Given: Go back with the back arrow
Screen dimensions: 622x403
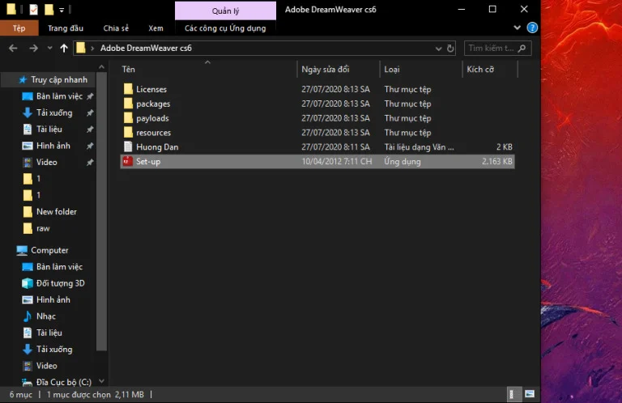Looking at the screenshot, I should click(13, 49).
